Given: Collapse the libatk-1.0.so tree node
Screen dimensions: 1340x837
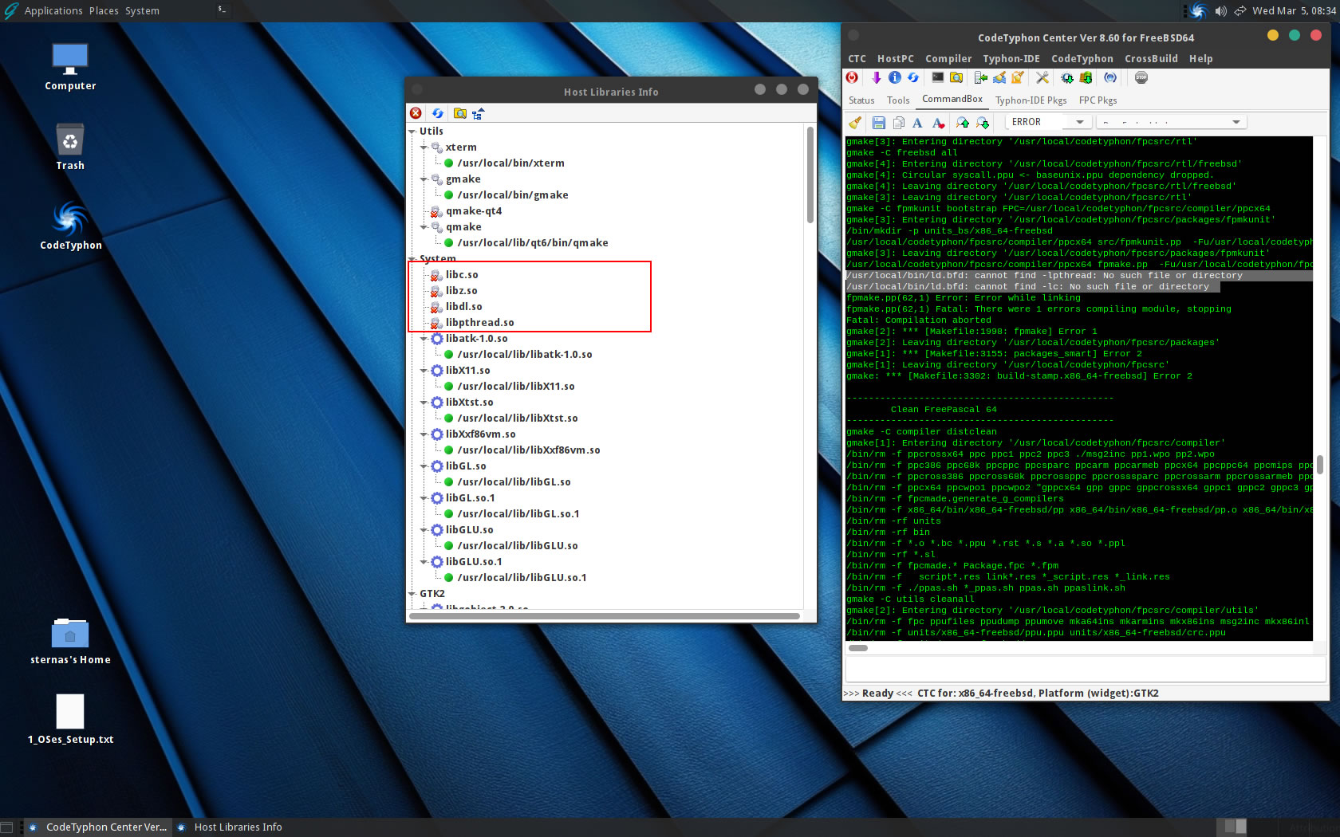Looking at the screenshot, I should (424, 339).
